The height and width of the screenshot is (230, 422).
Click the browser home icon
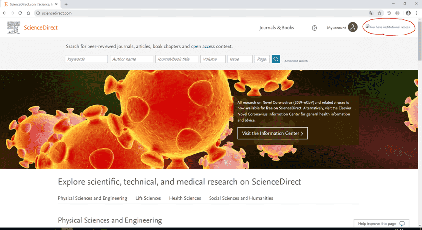tap(29, 13)
